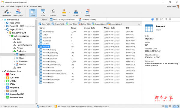Click the Adam Smith account avatar
Image resolution: width=180 pixels, height=108 pixels.
point(178,7)
